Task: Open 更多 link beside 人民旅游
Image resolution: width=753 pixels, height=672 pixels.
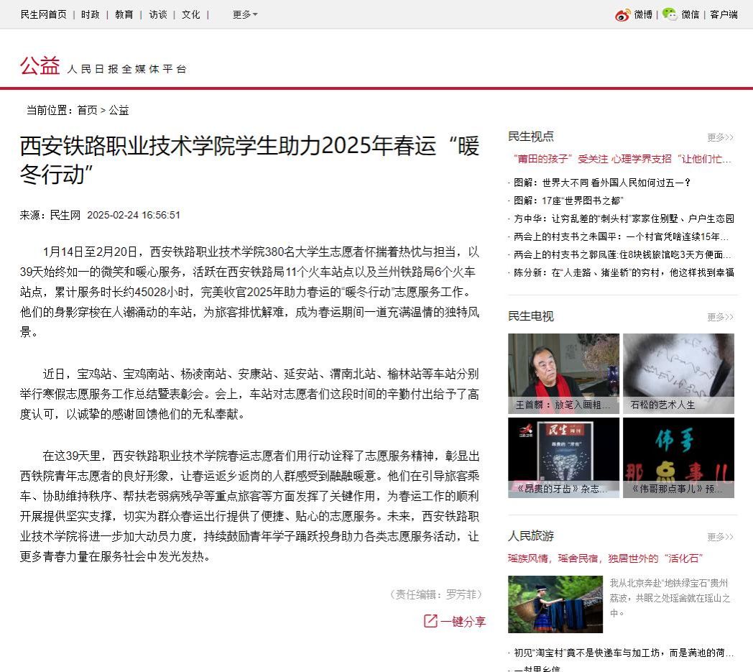Action: 720,537
